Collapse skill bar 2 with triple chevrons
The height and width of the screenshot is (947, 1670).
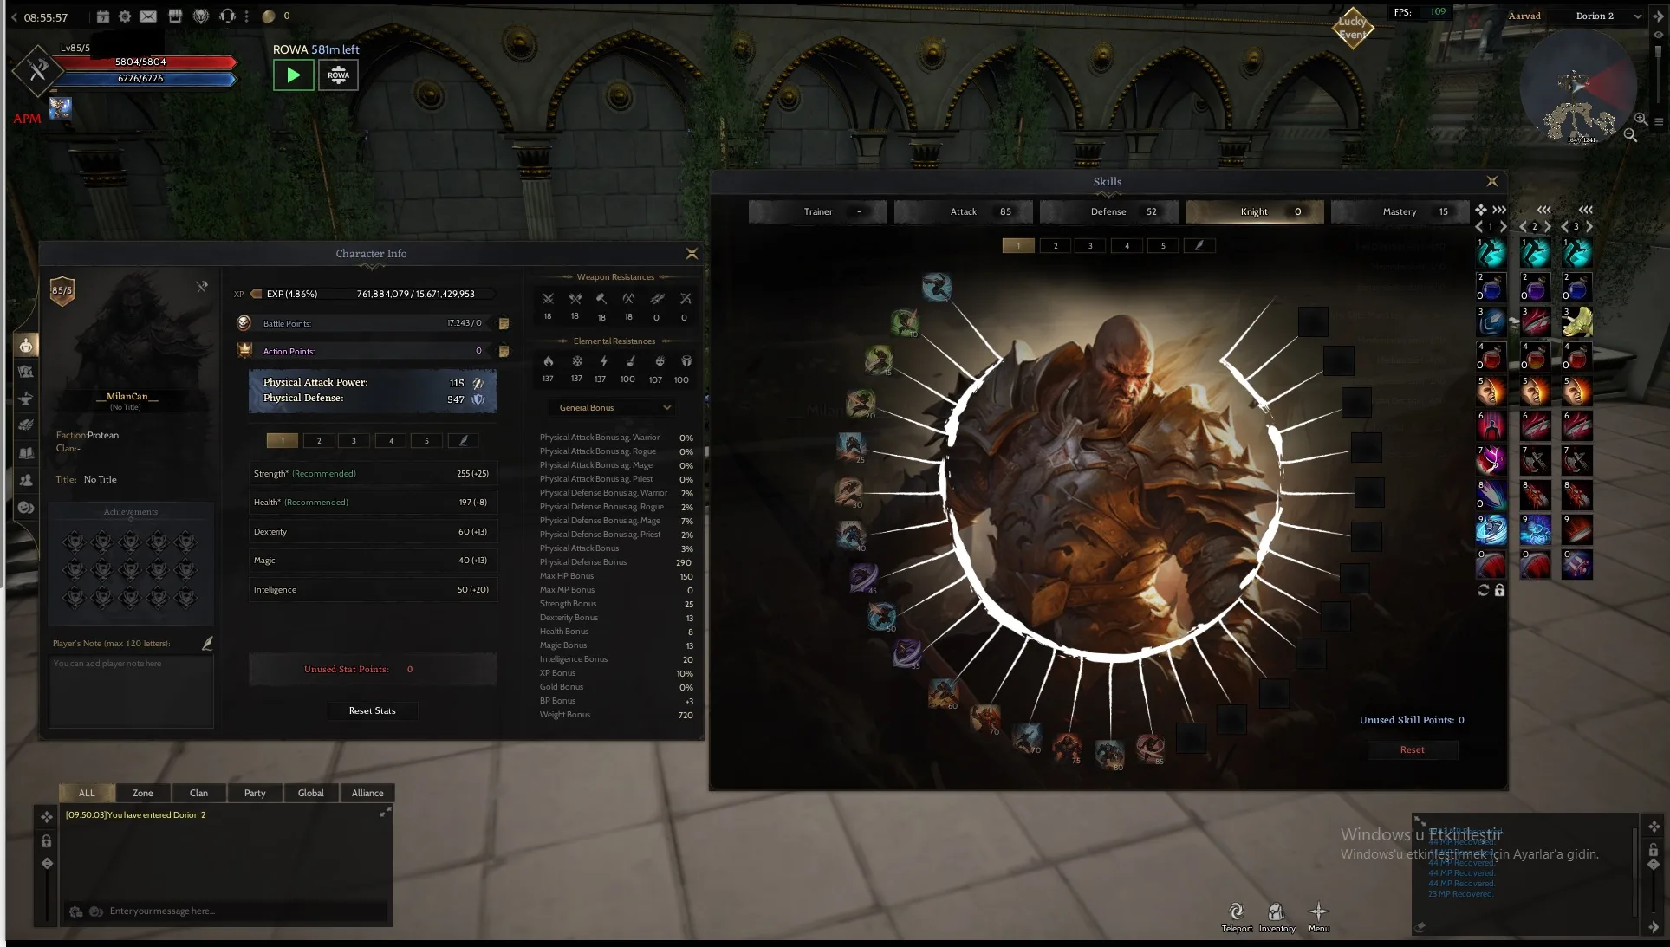tap(1543, 210)
